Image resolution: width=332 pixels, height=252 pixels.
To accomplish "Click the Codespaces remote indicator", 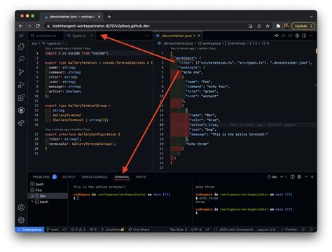I will coord(29,230).
